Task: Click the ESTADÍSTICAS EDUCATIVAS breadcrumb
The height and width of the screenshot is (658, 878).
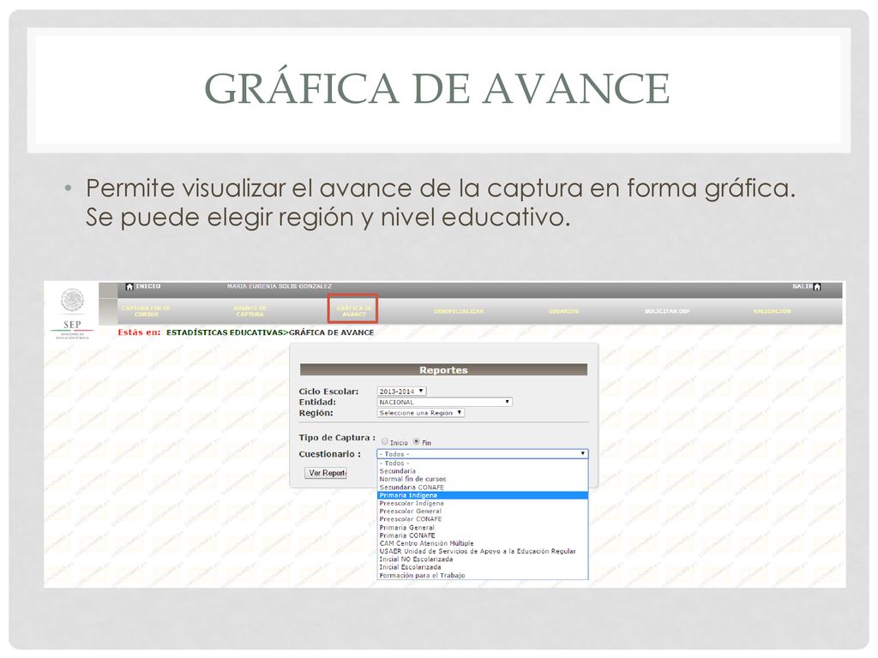Action: click(x=224, y=332)
